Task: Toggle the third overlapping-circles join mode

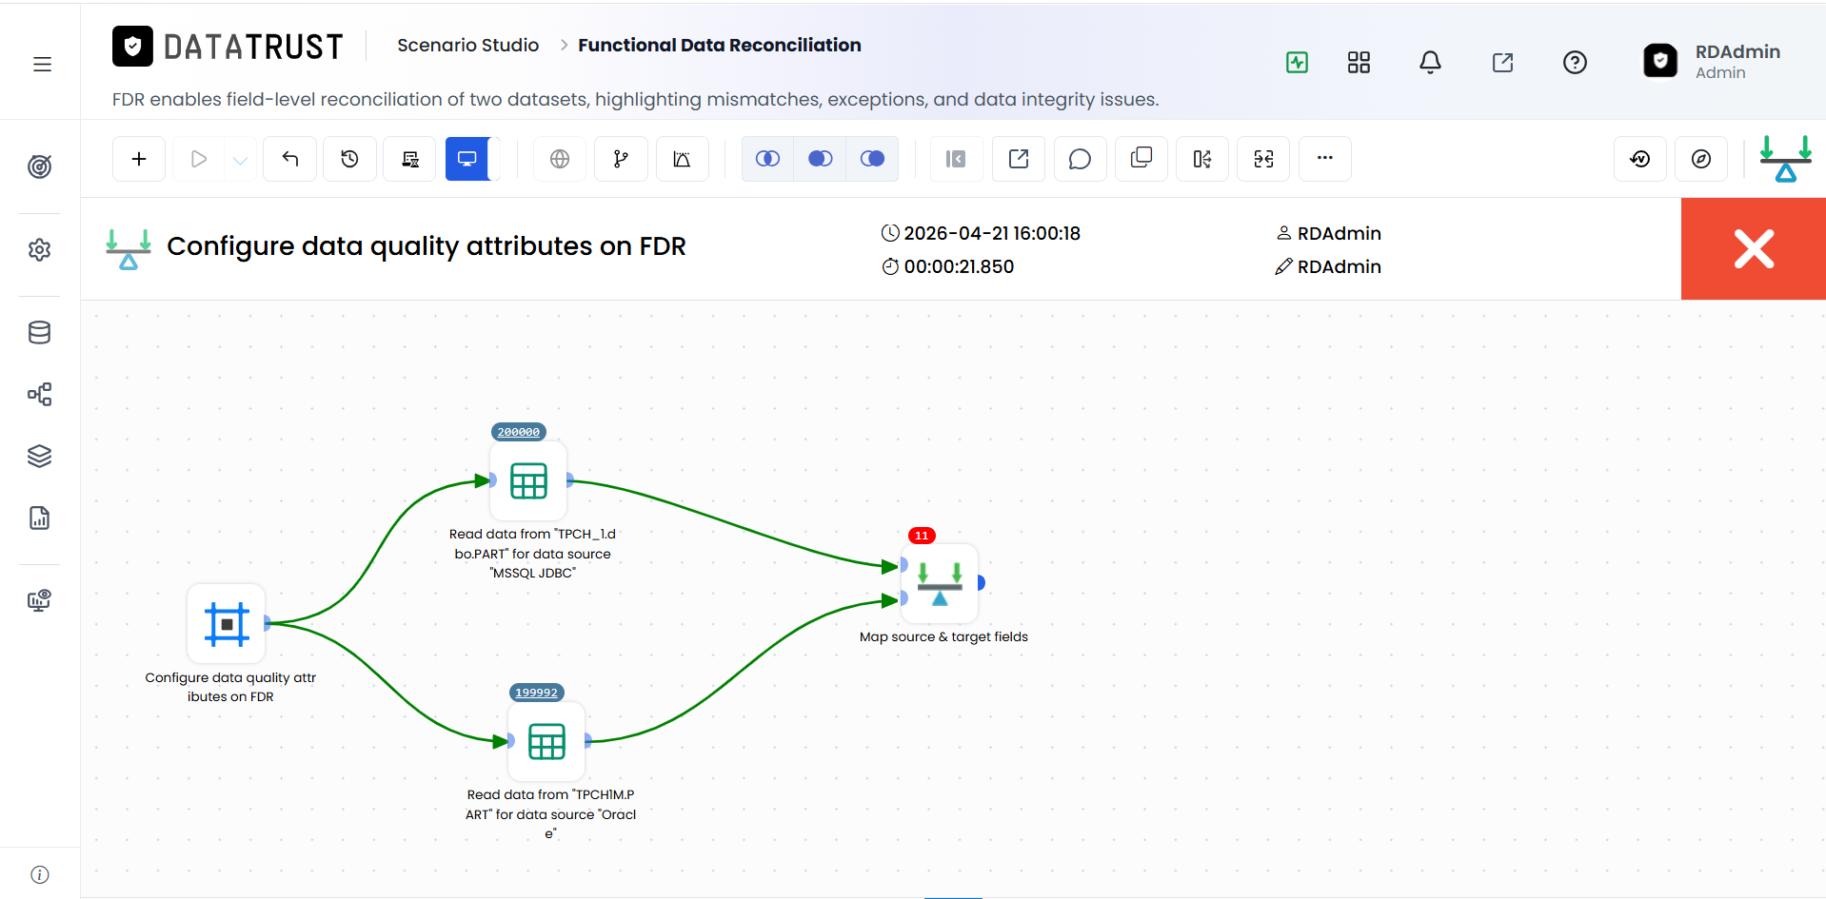Action: click(x=872, y=159)
